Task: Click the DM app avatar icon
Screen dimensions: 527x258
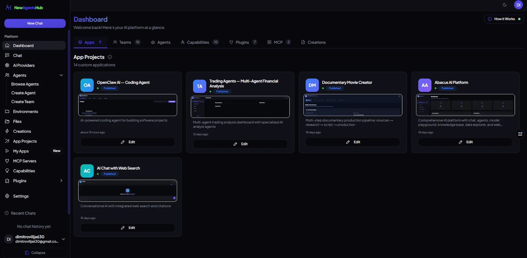Action: 312,85
